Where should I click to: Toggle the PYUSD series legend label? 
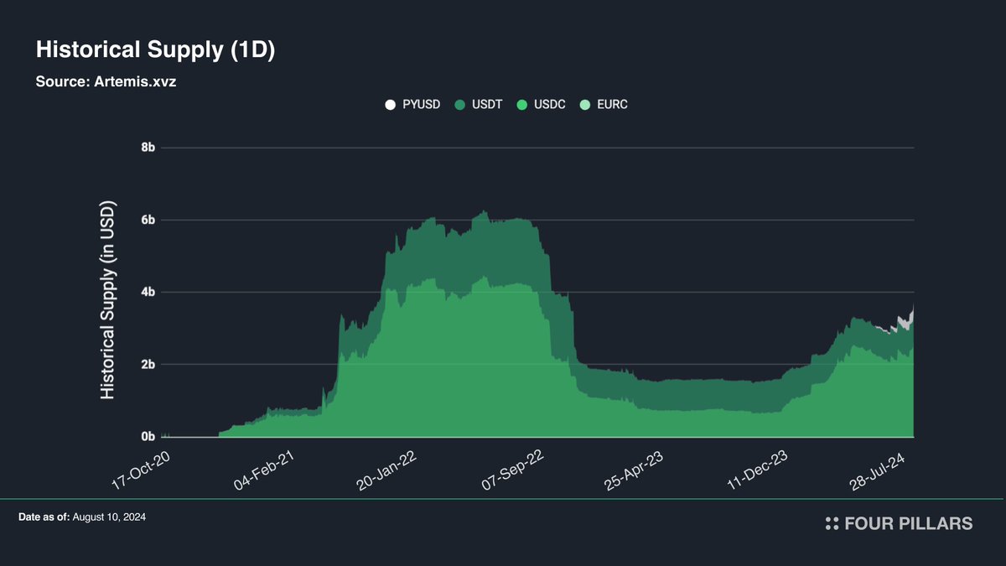[422, 105]
